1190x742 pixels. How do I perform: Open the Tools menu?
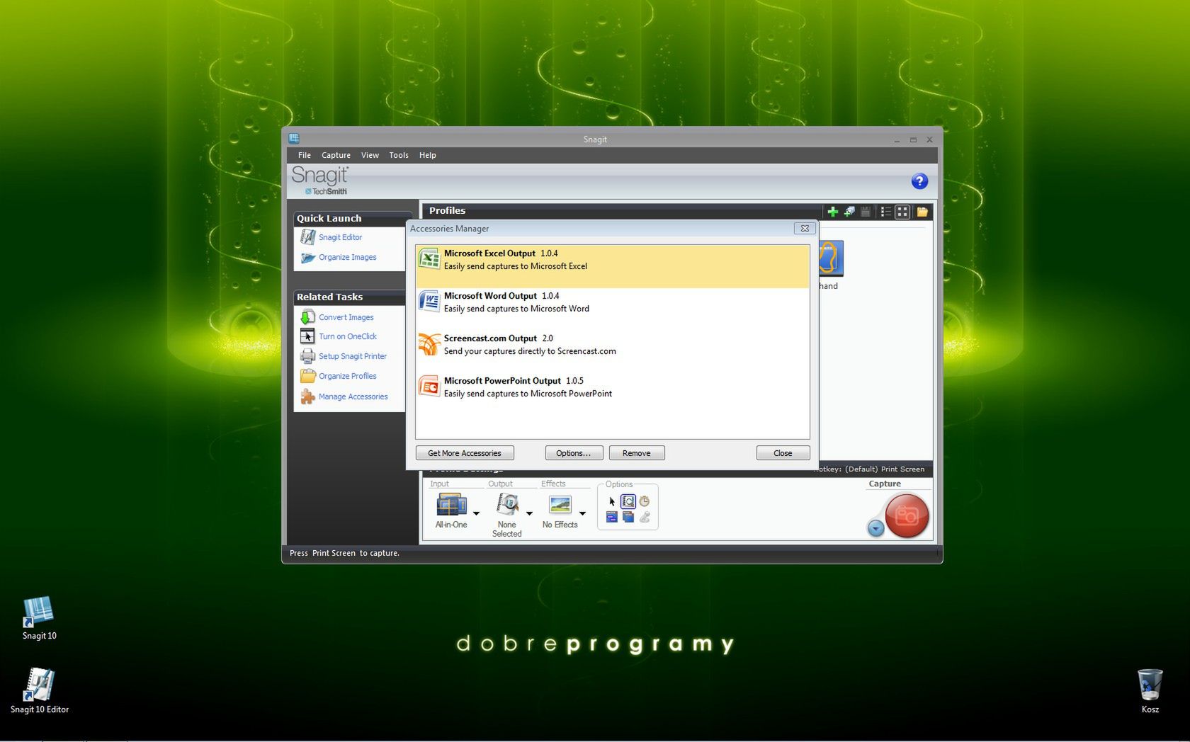(x=399, y=155)
